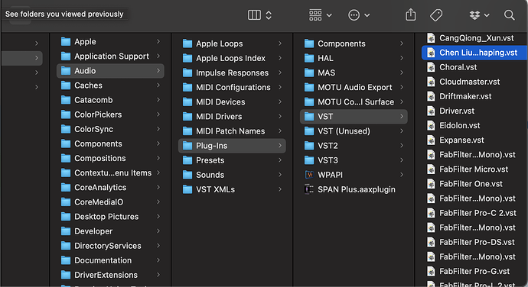Select the CoreMediaIO folder
Image resolution: width=528 pixels, height=287 pixels.
coord(110,202)
